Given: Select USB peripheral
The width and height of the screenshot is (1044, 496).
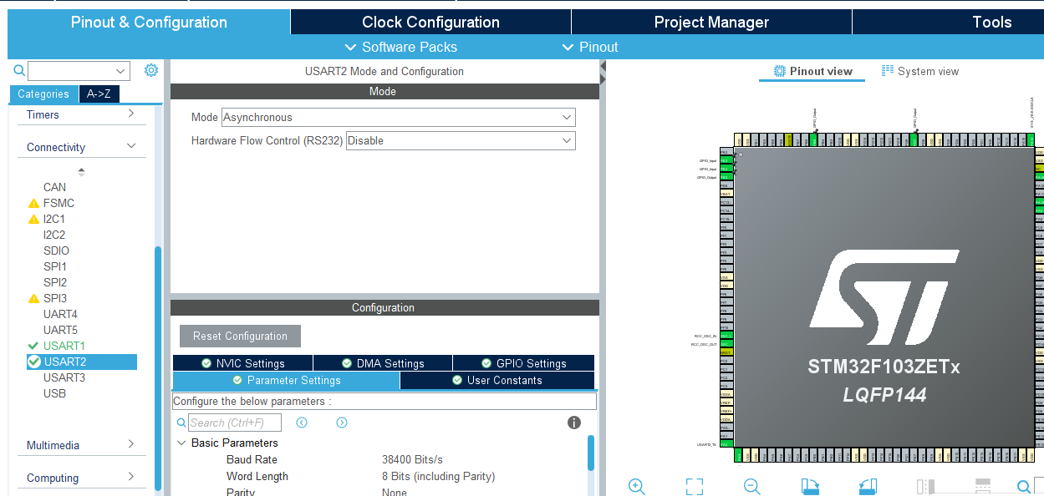Looking at the screenshot, I should point(54,393).
